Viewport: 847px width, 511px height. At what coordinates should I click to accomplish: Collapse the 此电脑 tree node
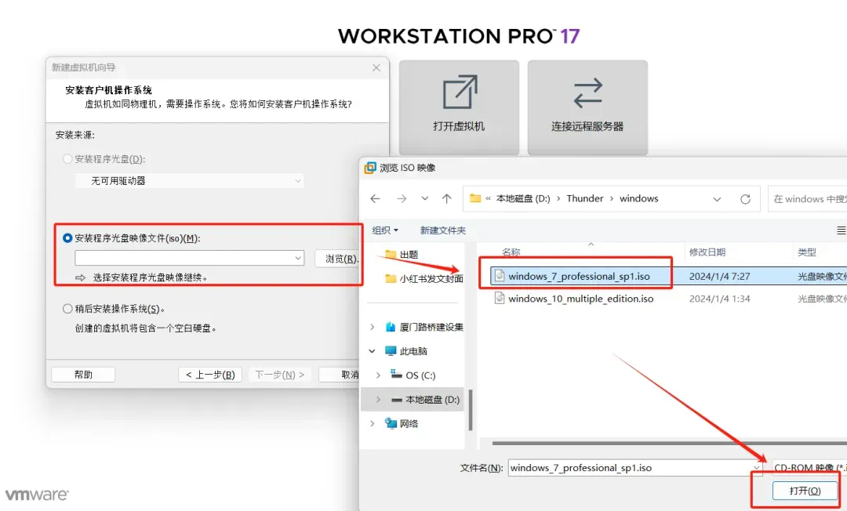click(x=373, y=351)
